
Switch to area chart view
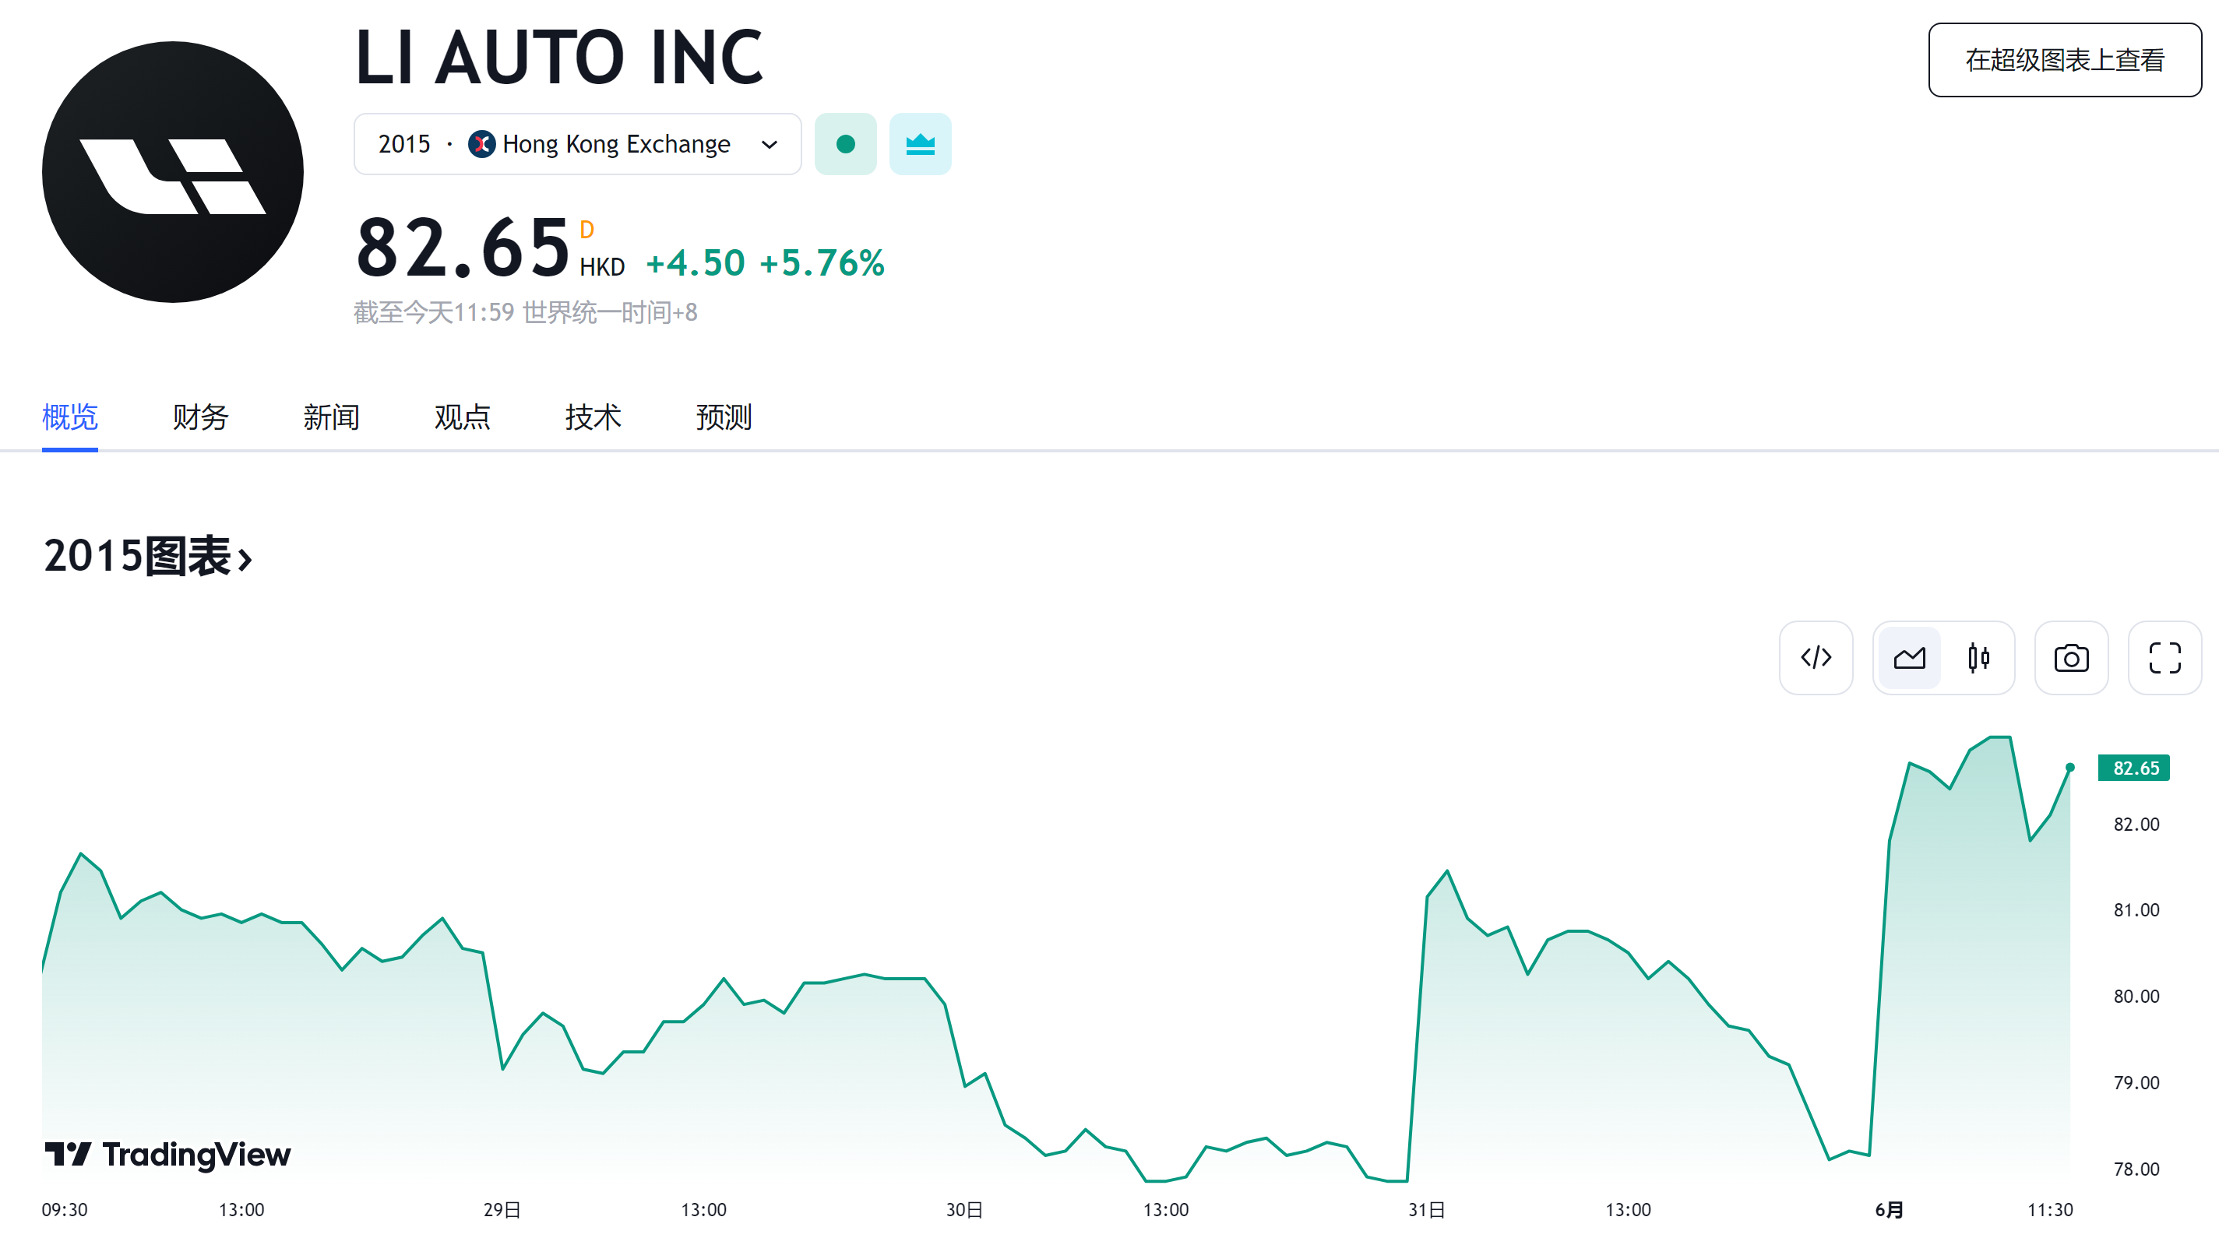coord(1908,658)
